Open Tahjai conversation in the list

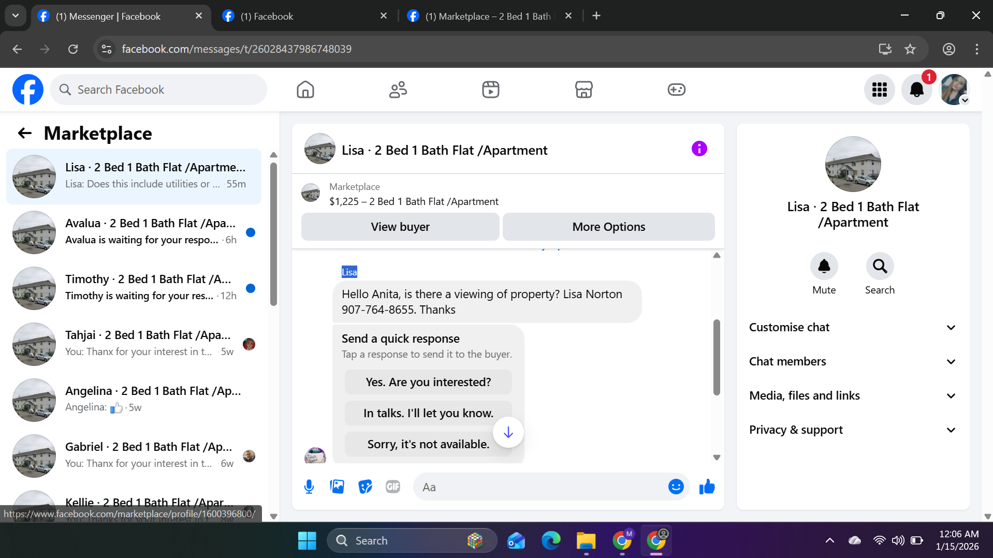pos(134,344)
